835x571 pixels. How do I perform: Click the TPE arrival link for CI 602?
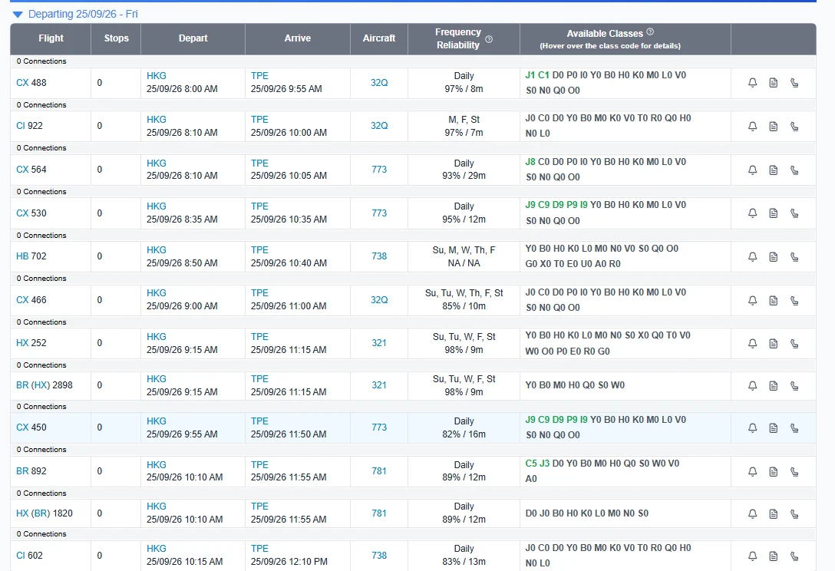pos(260,549)
